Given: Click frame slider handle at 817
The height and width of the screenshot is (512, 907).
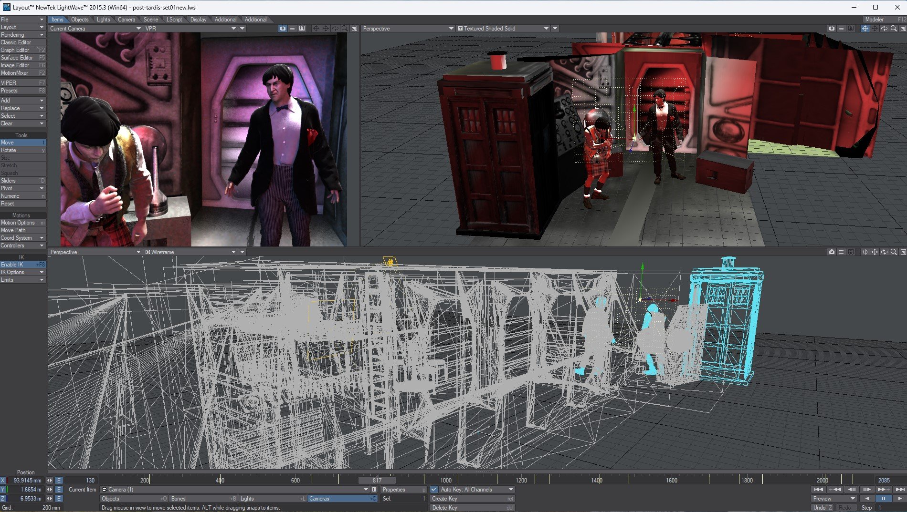Looking at the screenshot, I should point(377,481).
